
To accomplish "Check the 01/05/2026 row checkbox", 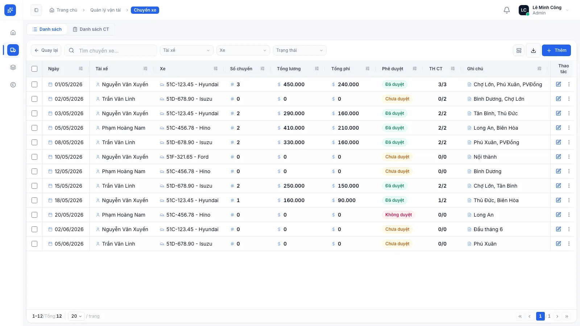I will click(x=34, y=84).
